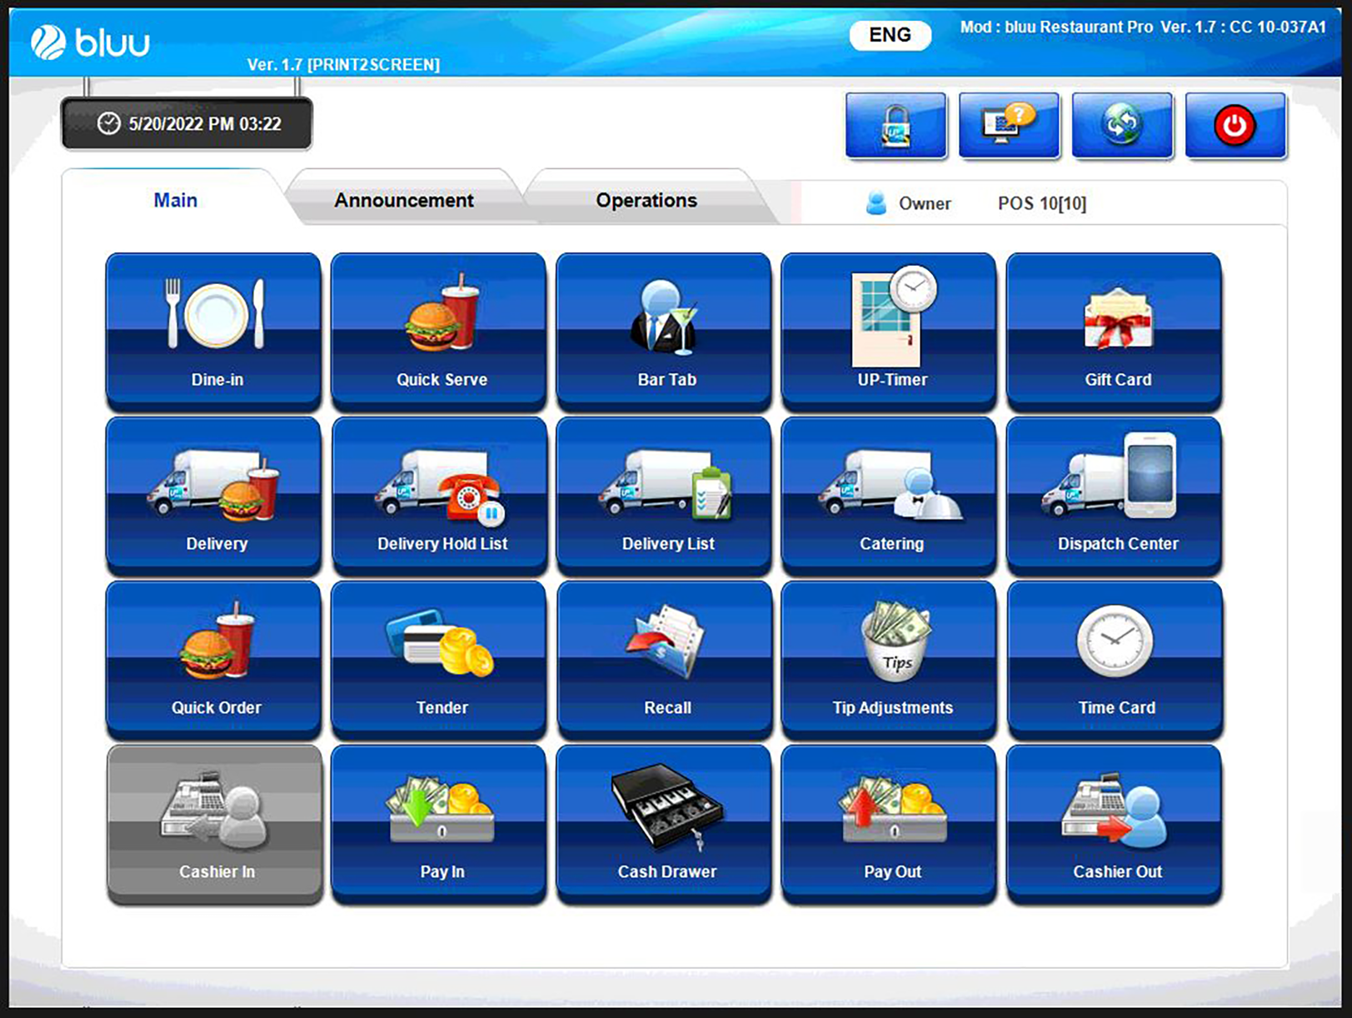The height and width of the screenshot is (1018, 1352).
Task: Switch to the Operations tab
Action: coord(646,200)
